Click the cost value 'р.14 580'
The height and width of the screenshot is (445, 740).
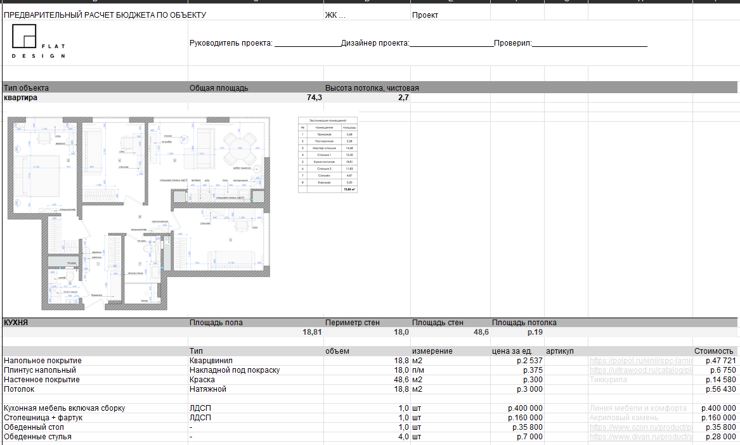pyautogui.click(x=720, y=380)
